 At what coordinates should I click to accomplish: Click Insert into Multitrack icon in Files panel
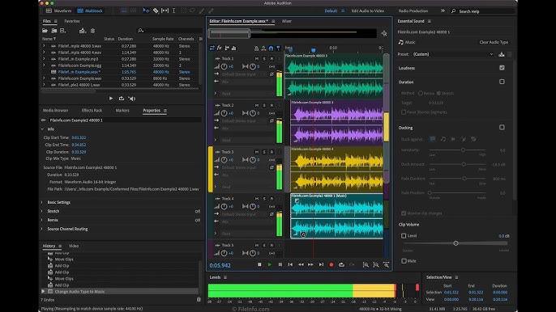[x=83, y=31]
